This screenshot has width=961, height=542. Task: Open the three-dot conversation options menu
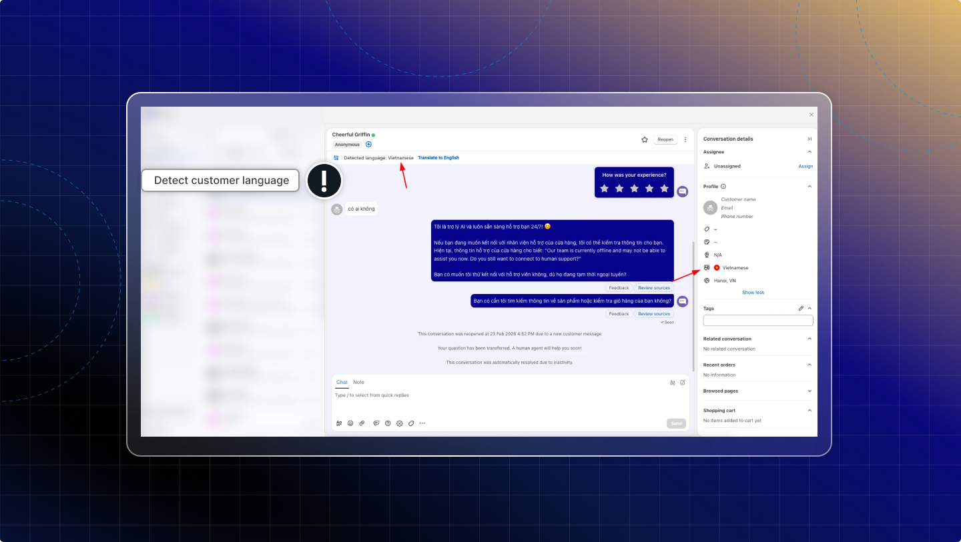[x=685, y=140]
